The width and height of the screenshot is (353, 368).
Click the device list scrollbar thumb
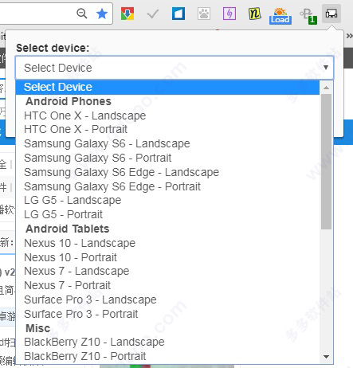(326, 162)
